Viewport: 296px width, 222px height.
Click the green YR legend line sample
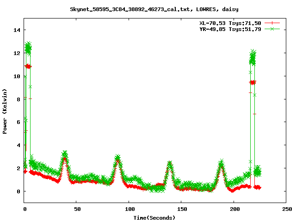tap(272, 29)
